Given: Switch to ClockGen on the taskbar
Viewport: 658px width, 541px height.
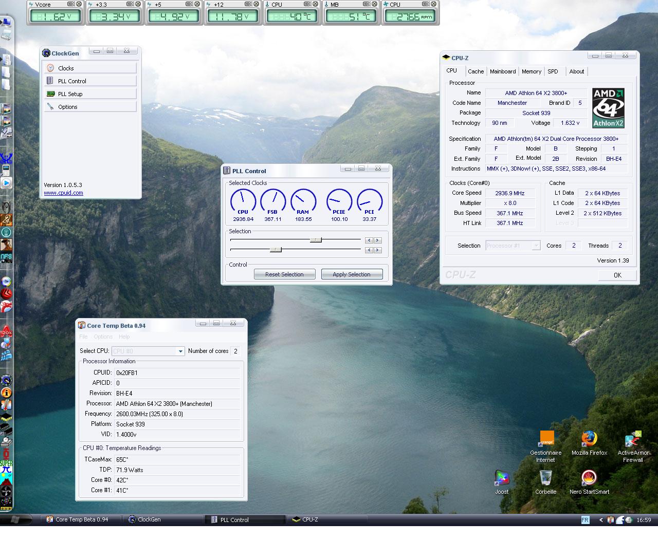Looking at the screenshot, I should (x=162, y=519).
